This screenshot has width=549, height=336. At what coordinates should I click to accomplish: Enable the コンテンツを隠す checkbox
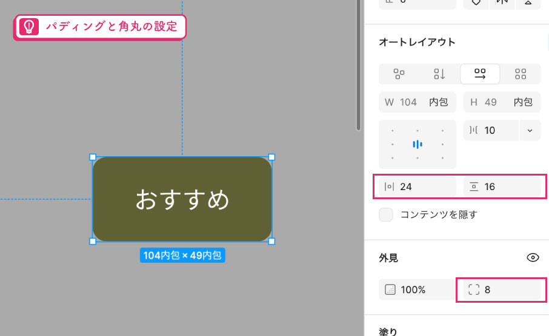[386, 215]
